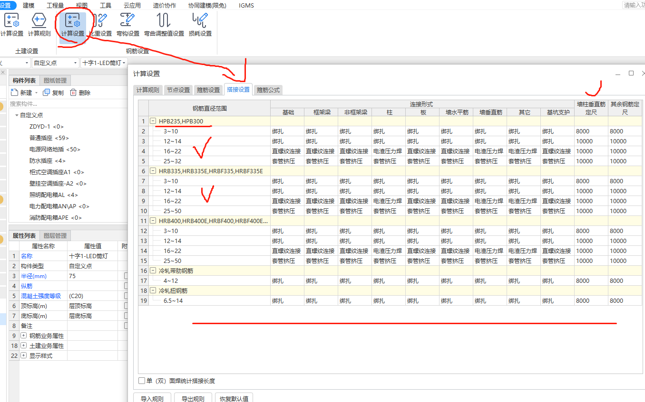Collapse the 冷轧扭钢筋 group
Image resolution: width=645 pixels, height=402 pixels.
click(153, 290)
